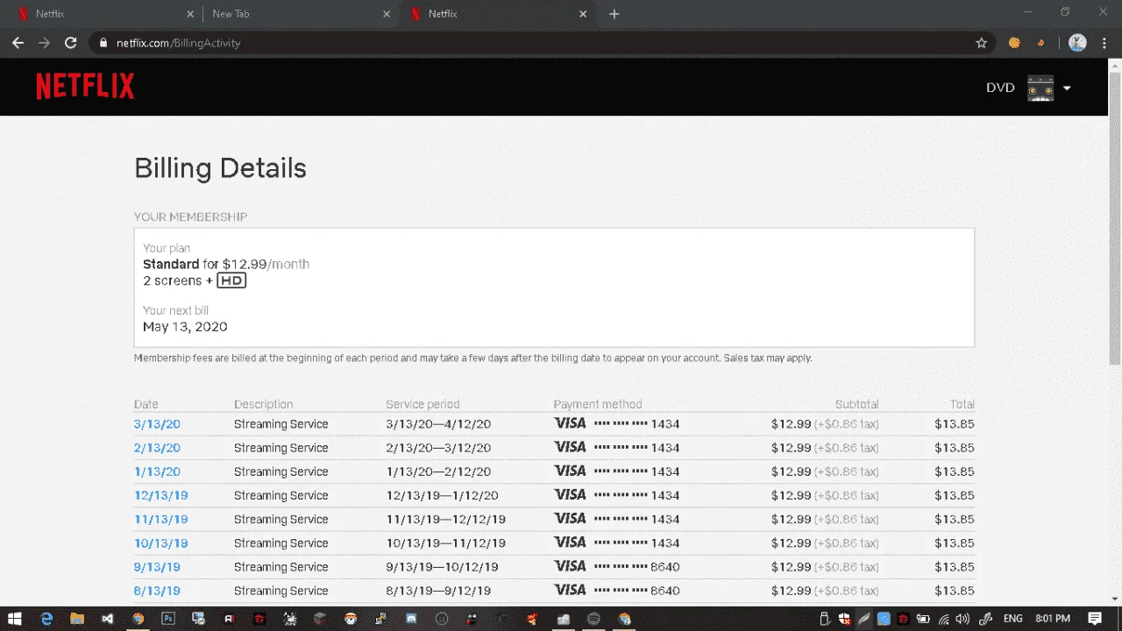
Task: Open Wi-Fi network settings in tray
Action: [943, 619]
